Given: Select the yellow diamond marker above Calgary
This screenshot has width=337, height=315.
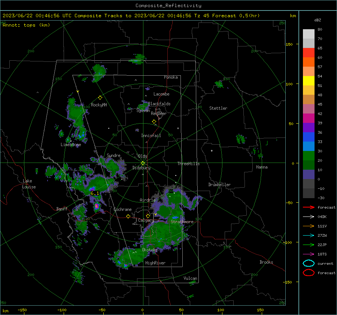Looking at the screenshot, I should [x=148, y=216].
